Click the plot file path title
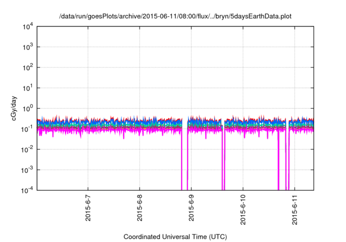The width and height of the screenshot is (346, 242). pos(175,16)
